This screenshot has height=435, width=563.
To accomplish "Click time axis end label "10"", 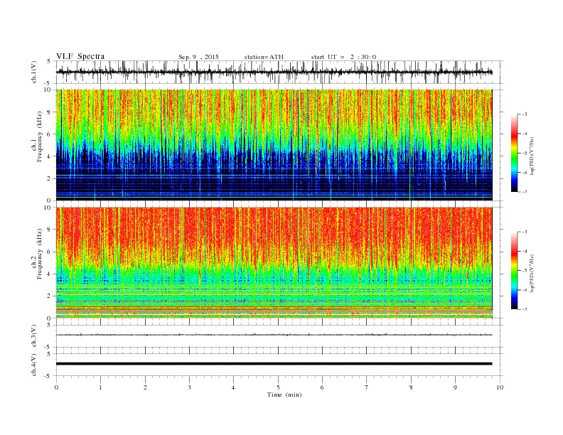I will click(x=500, y=387).
